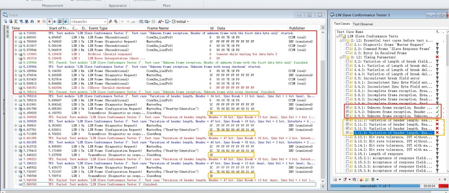Click the binoculars find icon in Trace toolbar

point(32,22)
